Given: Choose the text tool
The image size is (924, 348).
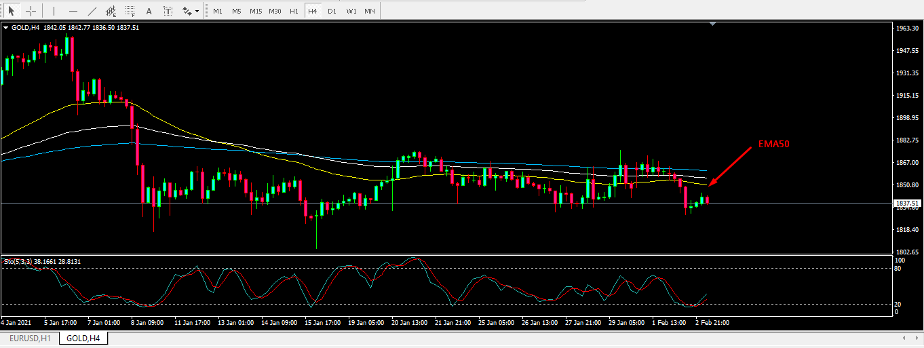Looking at the screenshot, I should [149, 11].
